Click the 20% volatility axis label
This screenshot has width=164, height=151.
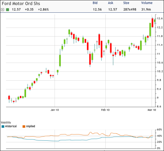point(159,142)
